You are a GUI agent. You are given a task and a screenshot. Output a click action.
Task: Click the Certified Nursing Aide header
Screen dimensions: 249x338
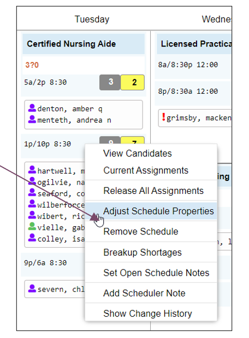click(84, 44)
